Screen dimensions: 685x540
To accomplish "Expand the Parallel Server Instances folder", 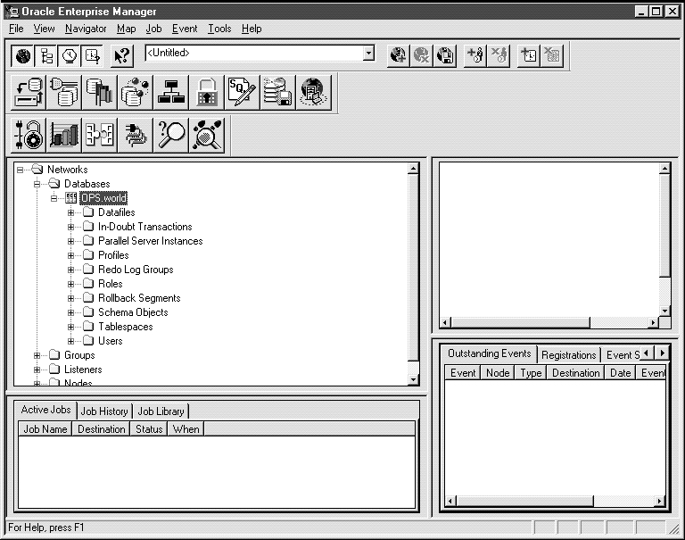I will 70,241.
